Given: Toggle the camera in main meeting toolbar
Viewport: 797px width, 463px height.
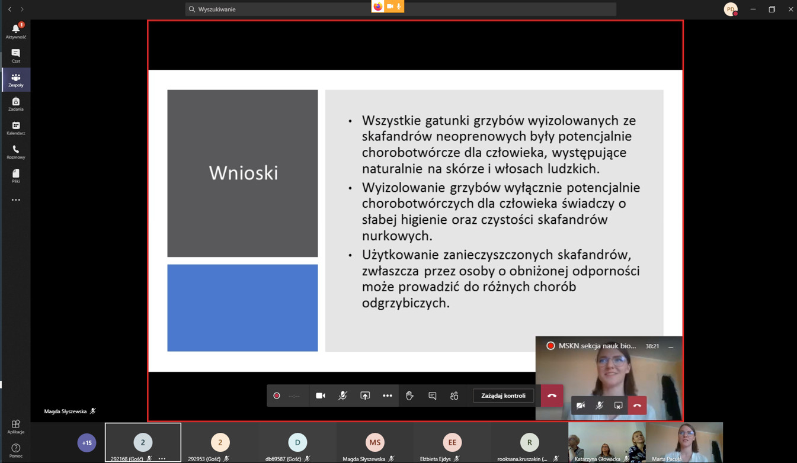Looking at the screenshot, I should click(x=321, y=396).
